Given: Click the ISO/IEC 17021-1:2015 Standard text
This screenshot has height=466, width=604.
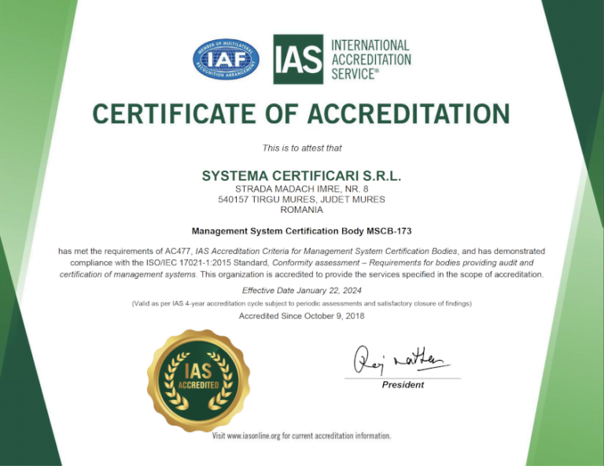Looking at the screenshot, I should [214, 262].
